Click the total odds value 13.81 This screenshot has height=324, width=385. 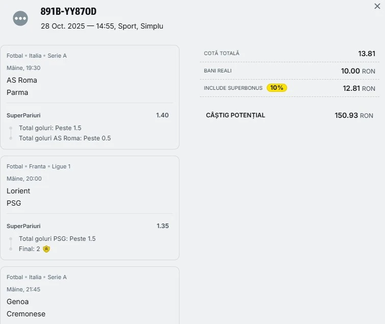pyautogui.click(x=367, y=53)
